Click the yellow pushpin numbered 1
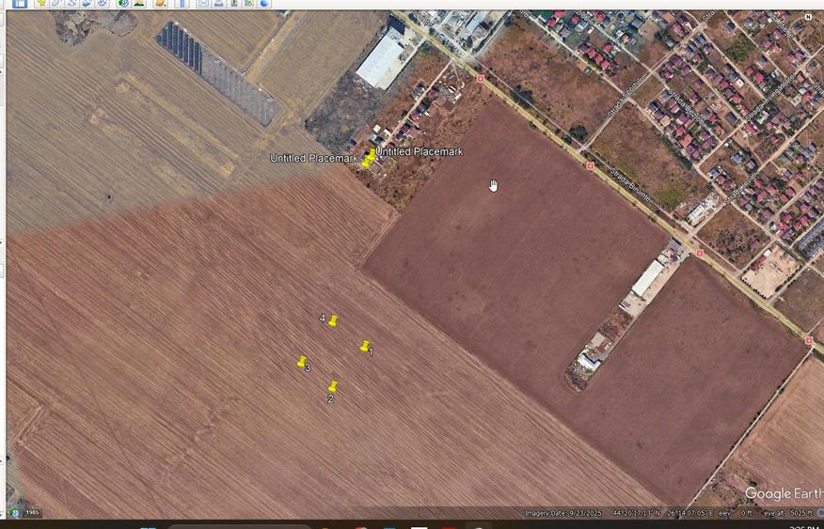 [x=365, y=346]
